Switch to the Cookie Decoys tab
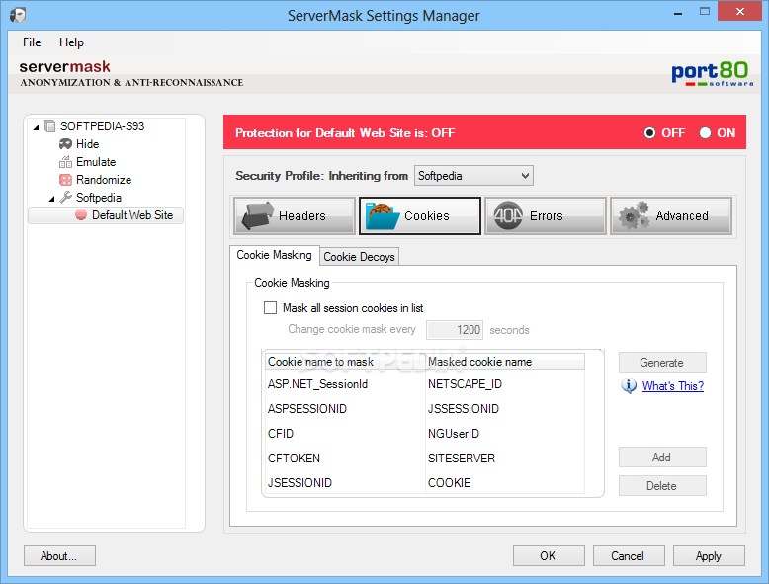Image resolution: width=769 pixels, height=584 pixels. point(359,257)
